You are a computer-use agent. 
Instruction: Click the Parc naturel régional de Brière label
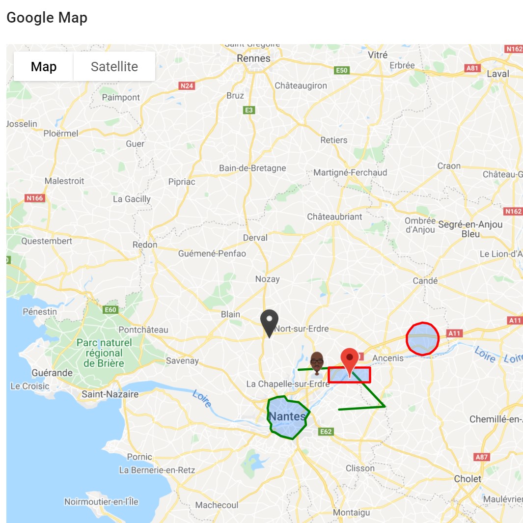pos(104,353)
